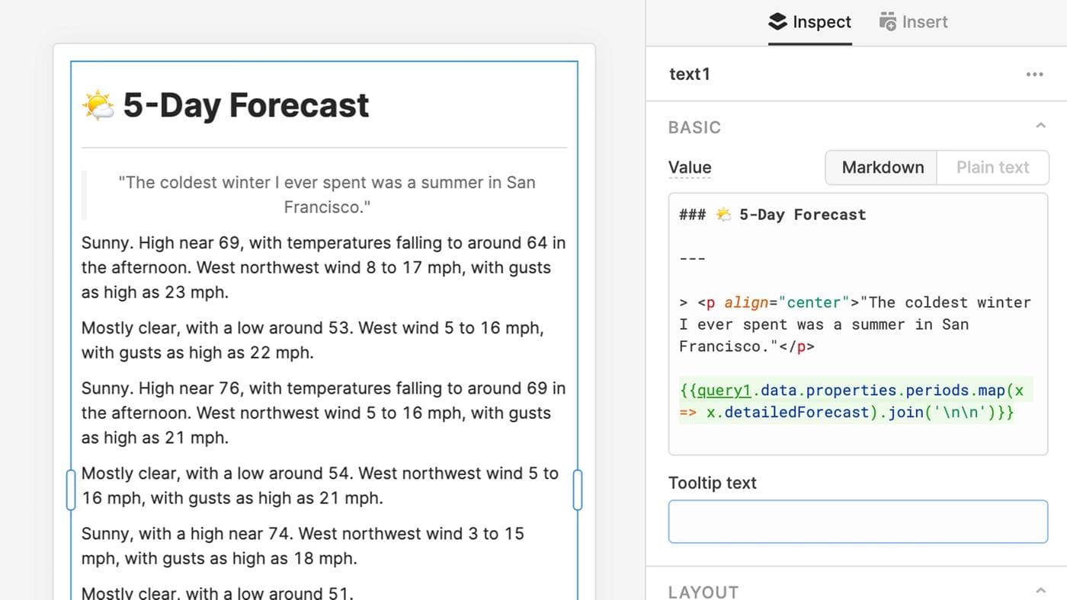The image size is (1067, 600).
Task: Open the three-dot menu for text1
Action: [1034, 74]
